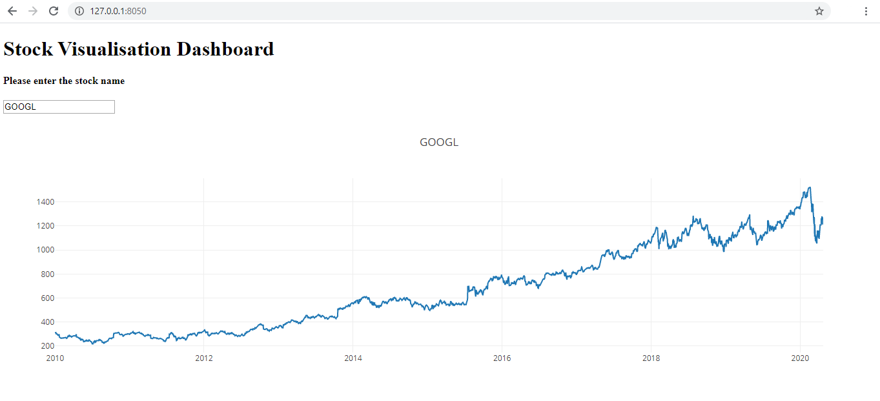The width and height of the screenshot is (880, 401).
Task: Bookmark this page with star icon
Action: pos(819,11)
